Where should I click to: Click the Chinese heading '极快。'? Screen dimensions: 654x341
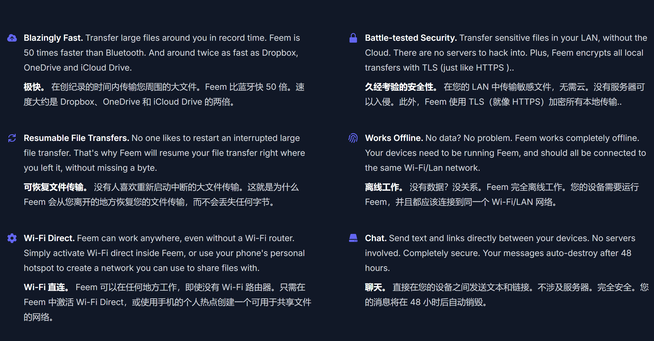[34, 87]
